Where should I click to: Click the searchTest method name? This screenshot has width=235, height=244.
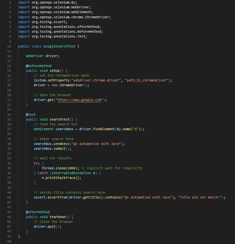59,120
